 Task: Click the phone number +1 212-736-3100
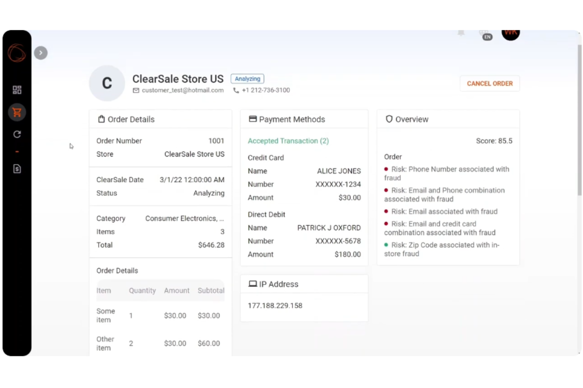click(x=266, y=90)
